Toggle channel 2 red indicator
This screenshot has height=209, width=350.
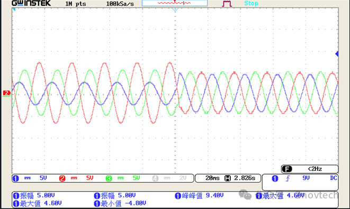[62, 178]
